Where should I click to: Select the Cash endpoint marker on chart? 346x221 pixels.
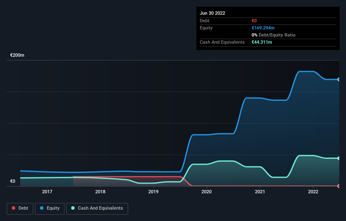coord(339,158)
